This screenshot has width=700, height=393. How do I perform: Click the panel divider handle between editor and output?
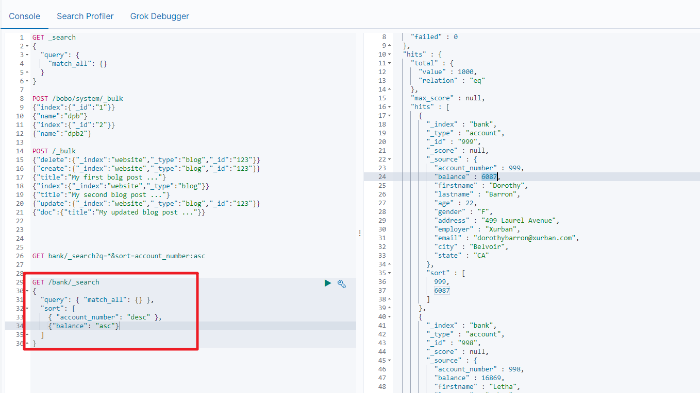click(360, 233)
